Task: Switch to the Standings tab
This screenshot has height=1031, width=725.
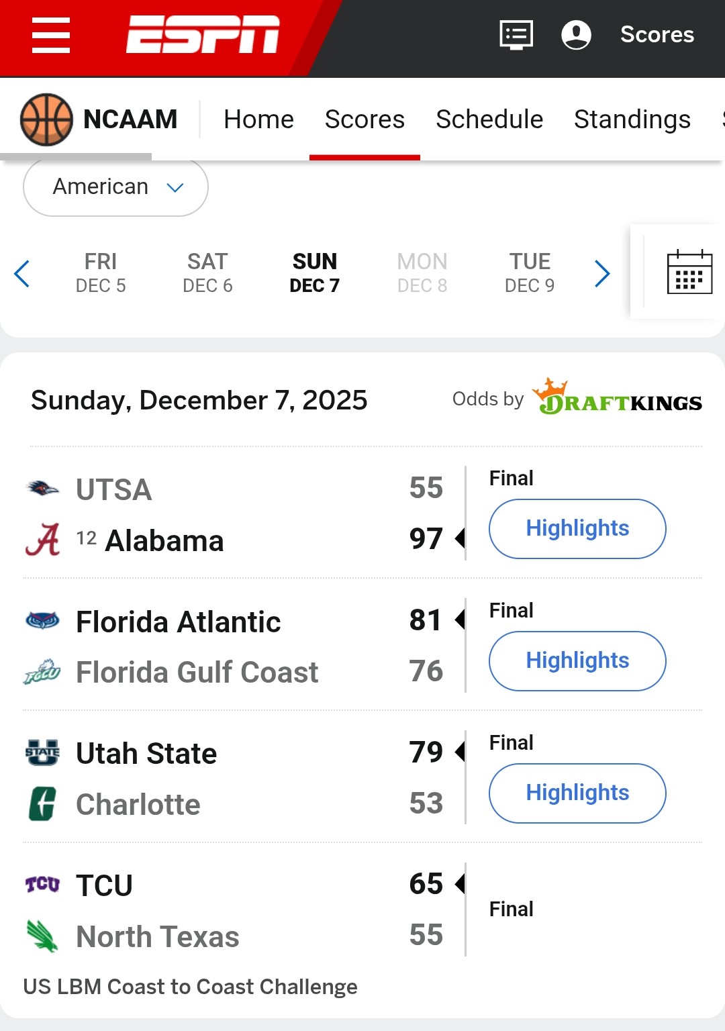Action: (632, 119)
